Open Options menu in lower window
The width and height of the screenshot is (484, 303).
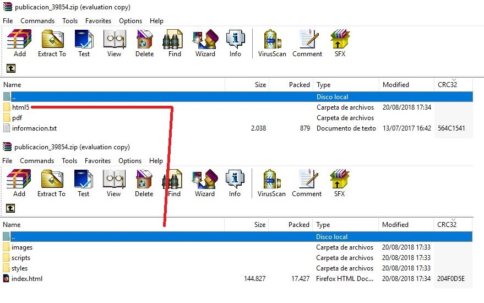(130, 161)
